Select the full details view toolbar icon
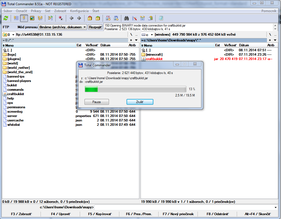The image size is (281, 219). [x=24, y=18]
